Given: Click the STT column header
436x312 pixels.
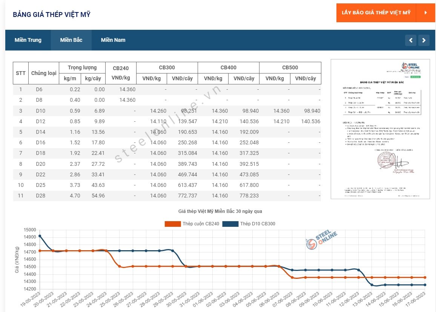Looking at the screenshot, I should tap(21, 73).
